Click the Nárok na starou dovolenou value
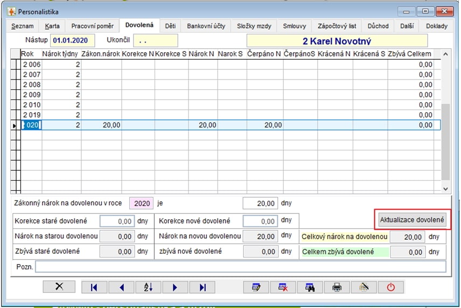 click(117, 237)
